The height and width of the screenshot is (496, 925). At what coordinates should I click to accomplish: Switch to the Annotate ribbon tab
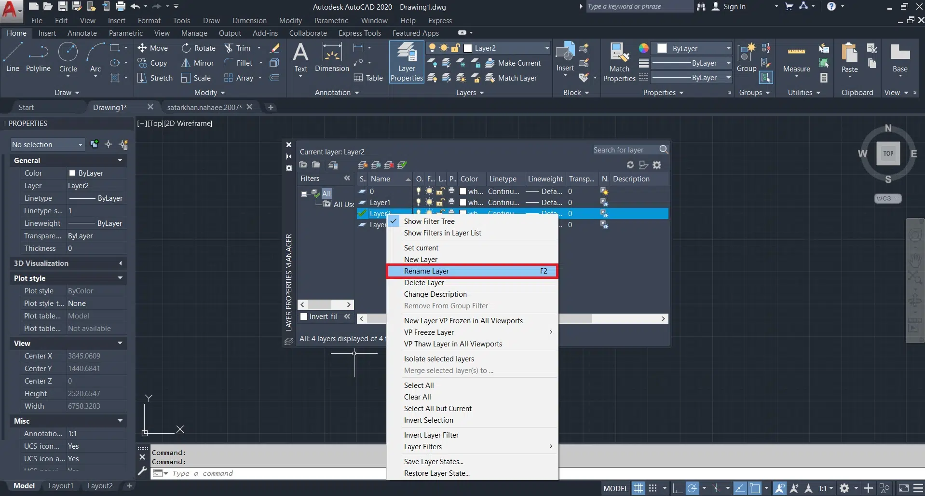tap(82, 33)
